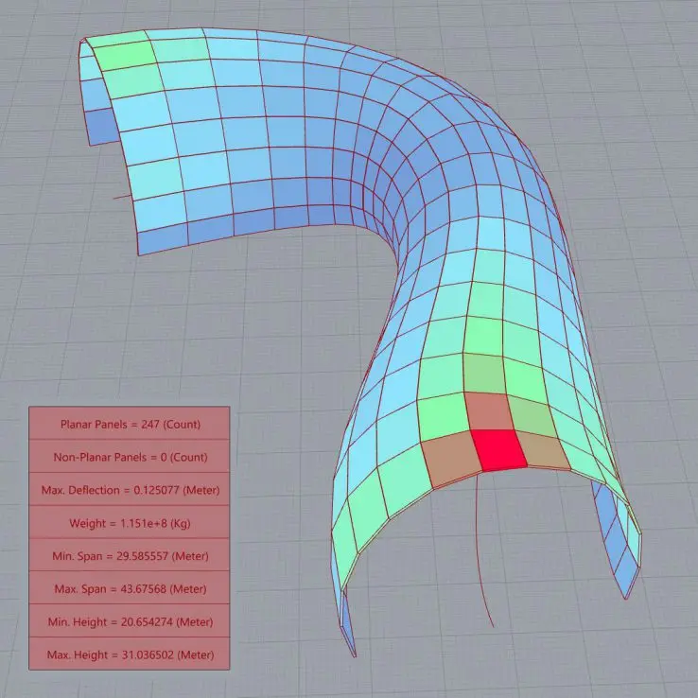
Task: Click the Min. Span readout row
Action: coord(129,555)
